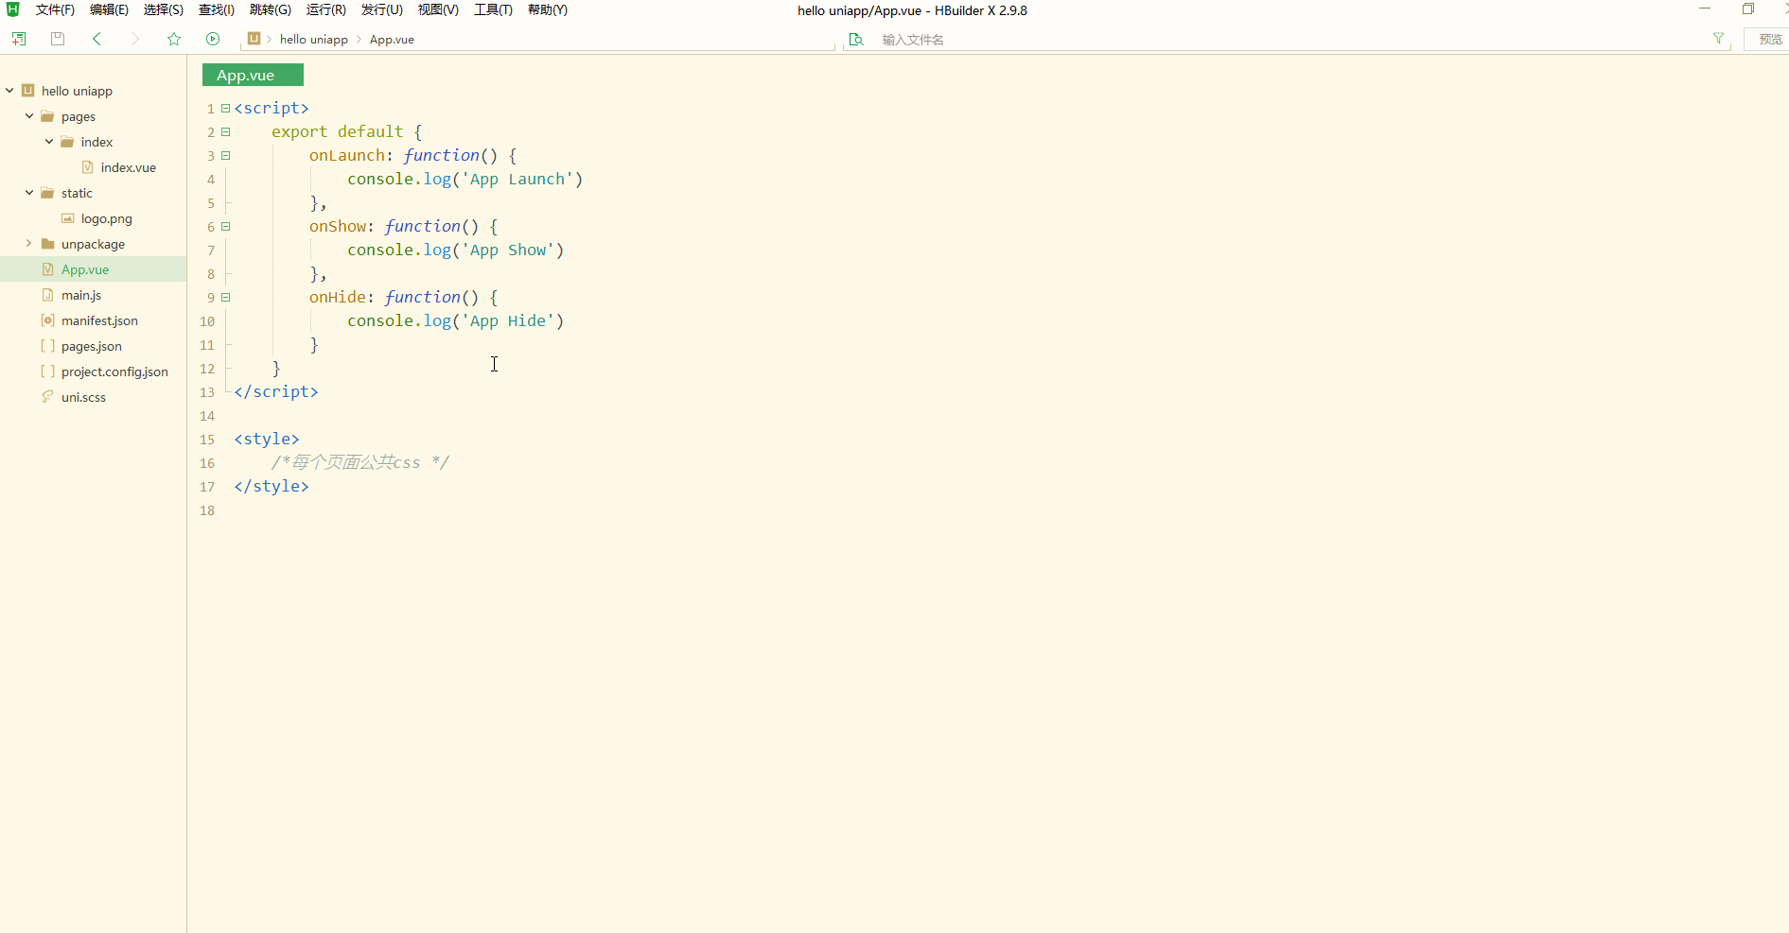Click the CSS comment on line 16
The height and width of the screenshot is (933, 1789).
click(x=360, y=462)
